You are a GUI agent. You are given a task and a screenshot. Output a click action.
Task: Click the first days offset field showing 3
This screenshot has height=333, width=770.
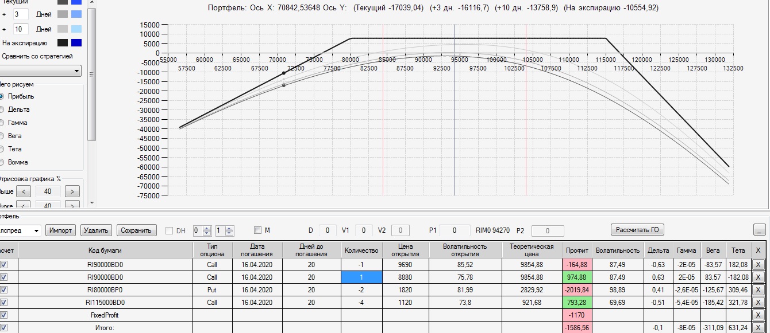[20, 13]
